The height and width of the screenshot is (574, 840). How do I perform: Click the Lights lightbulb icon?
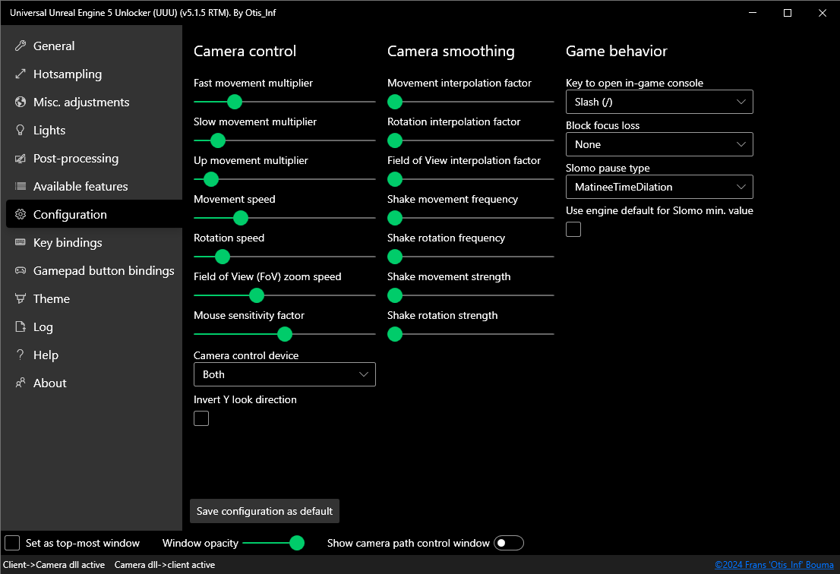coord(21,131)
